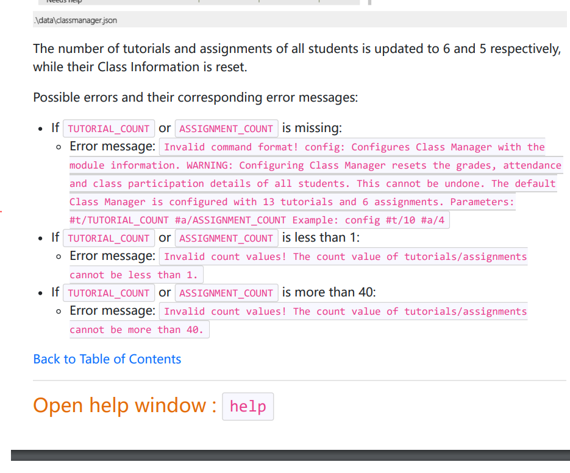Click TUTORIAL_COUNT in the 'more than 40' bullet
The height and width of the screenshot is (473, 570).
pos(109,293)
